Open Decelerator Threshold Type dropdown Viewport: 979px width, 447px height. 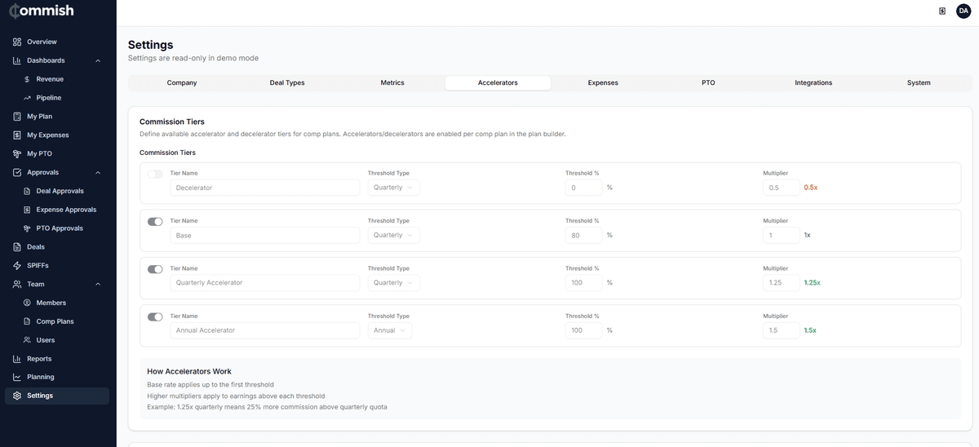[394, 188]
